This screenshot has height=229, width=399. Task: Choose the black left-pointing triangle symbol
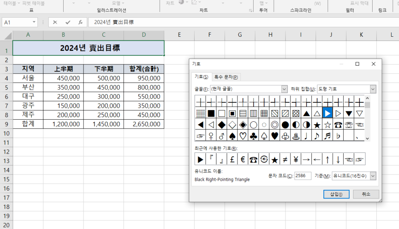point(200,125)
